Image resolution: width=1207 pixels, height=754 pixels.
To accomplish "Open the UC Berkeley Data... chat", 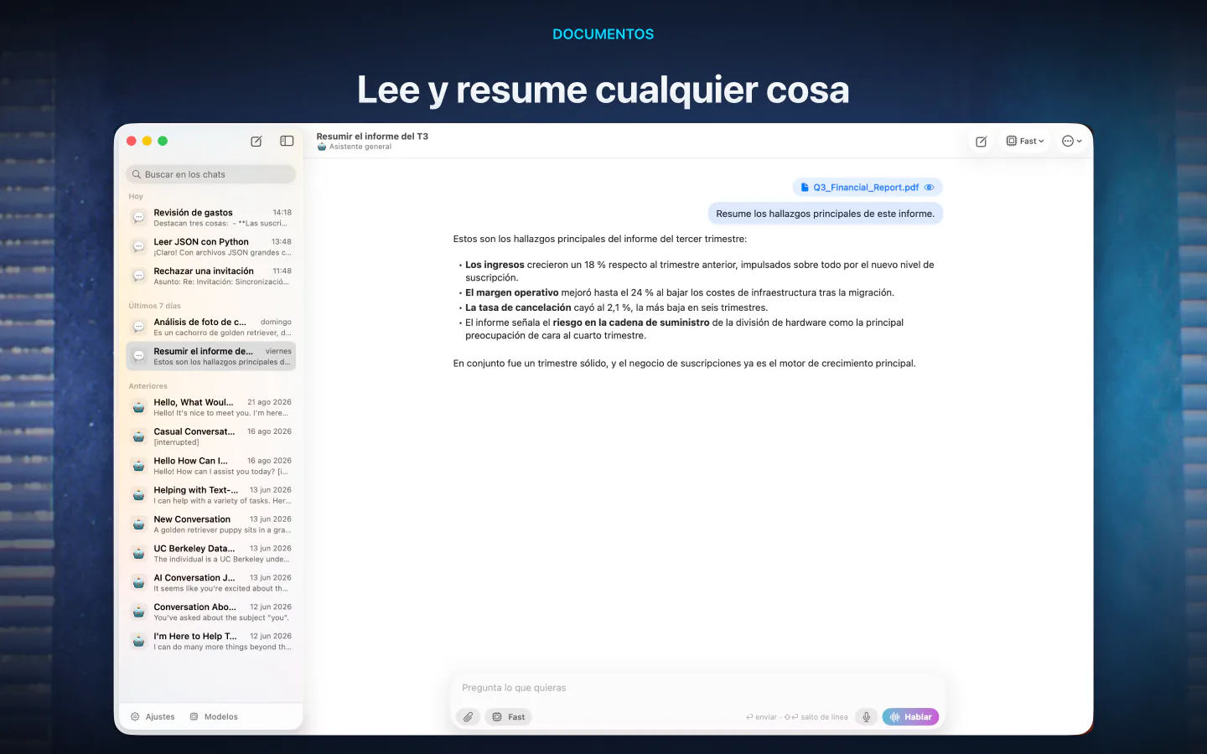I will click(211, 554).
